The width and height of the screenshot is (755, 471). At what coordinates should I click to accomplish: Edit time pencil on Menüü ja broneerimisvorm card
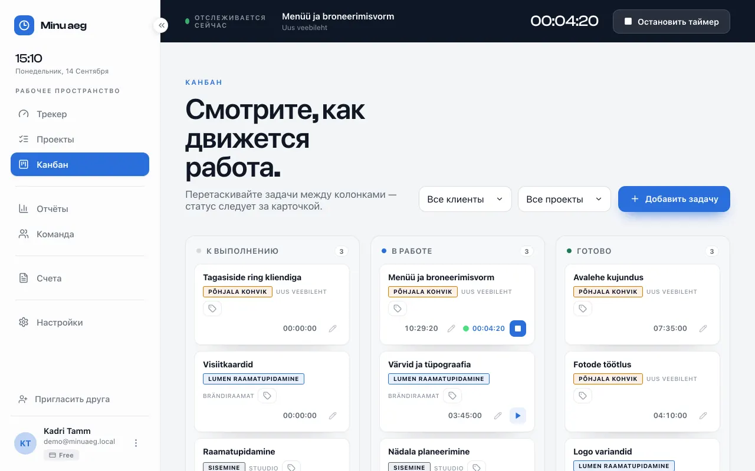[451, 329]
